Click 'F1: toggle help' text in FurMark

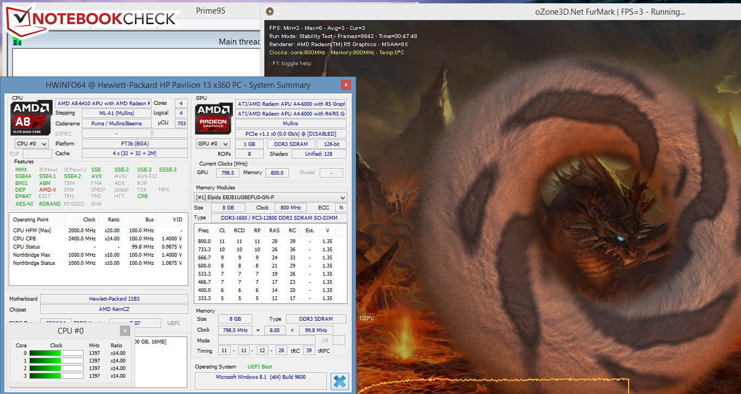(290, 63)
